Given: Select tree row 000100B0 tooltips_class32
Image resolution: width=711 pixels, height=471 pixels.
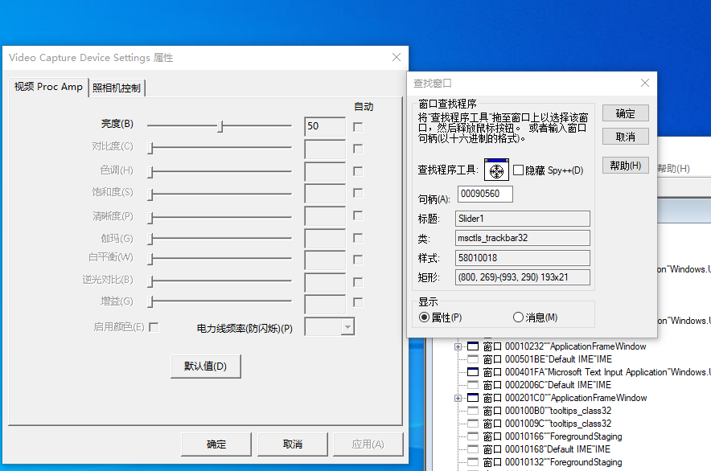Looking at the screenshot, I should pyautogui.click(x=547, y=411).
